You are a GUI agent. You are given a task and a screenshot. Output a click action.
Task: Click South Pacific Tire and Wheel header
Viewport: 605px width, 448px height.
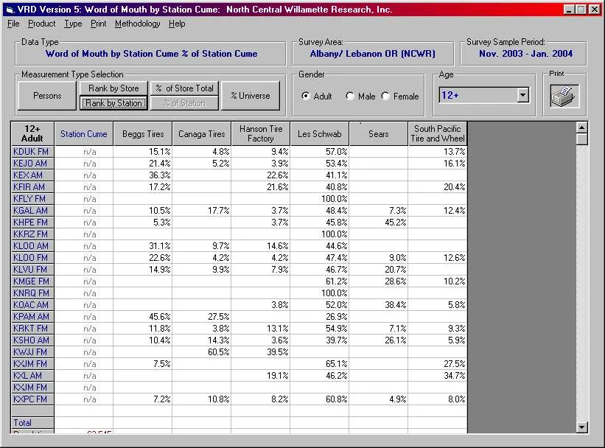point(438,133)
